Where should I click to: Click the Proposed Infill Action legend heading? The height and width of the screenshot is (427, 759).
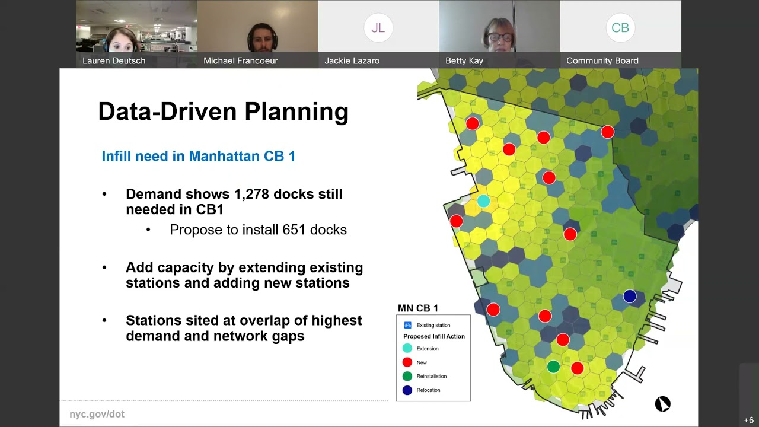(x=434, y=336)
